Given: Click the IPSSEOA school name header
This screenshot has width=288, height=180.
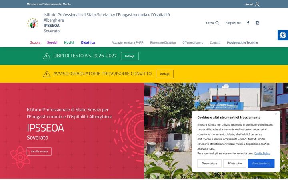Looking at the screenshot, I should click(x=52, y=26).
